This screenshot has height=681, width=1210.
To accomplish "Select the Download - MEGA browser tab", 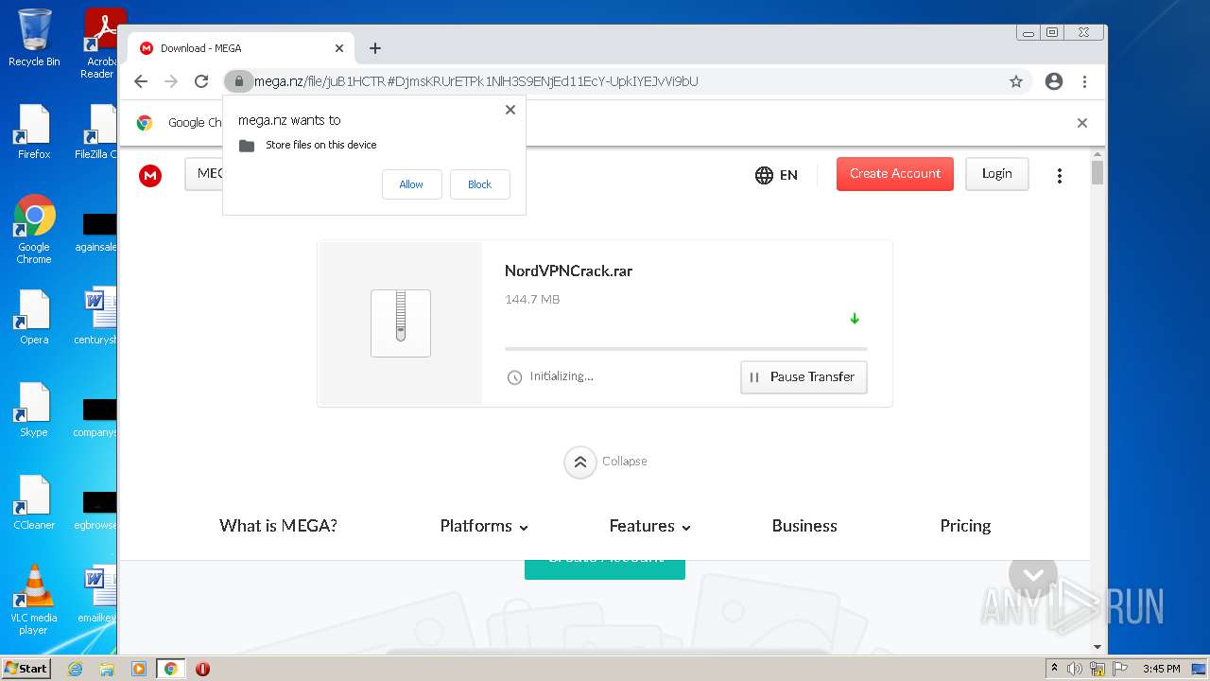I will pyautogui.click(x=241, y=48).
